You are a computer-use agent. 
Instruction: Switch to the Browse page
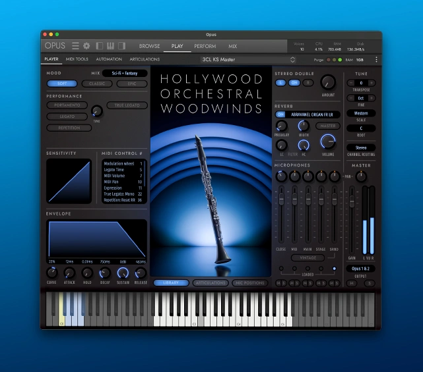pos(149,46)
